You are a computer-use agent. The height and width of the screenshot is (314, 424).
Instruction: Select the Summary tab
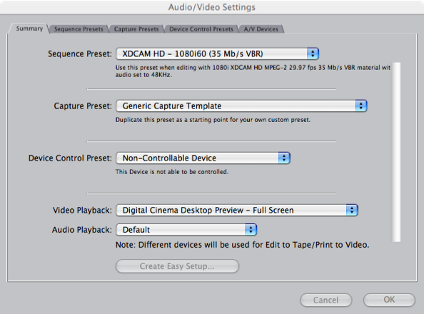point(29,29)
